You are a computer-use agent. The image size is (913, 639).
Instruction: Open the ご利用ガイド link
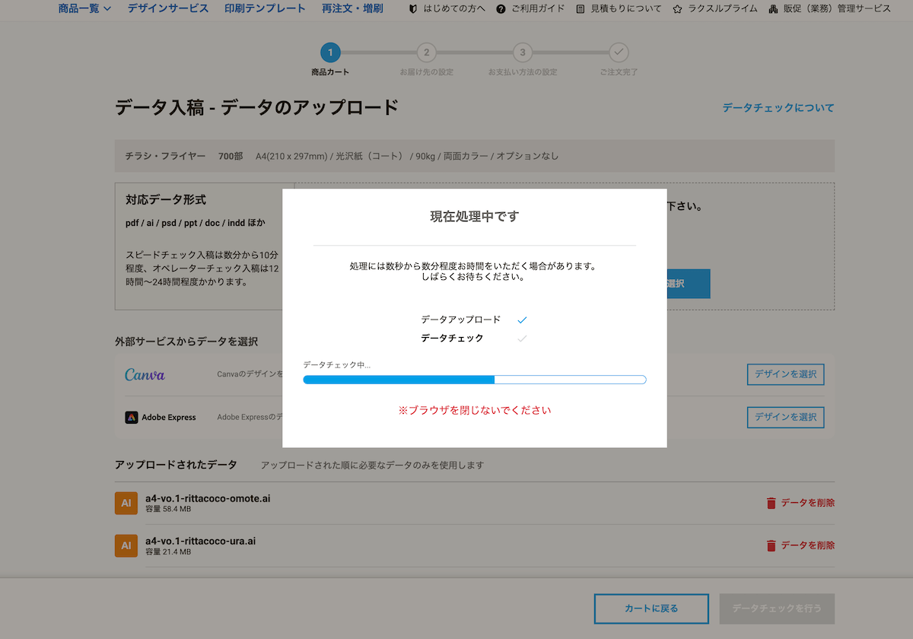tap(538, 9)
